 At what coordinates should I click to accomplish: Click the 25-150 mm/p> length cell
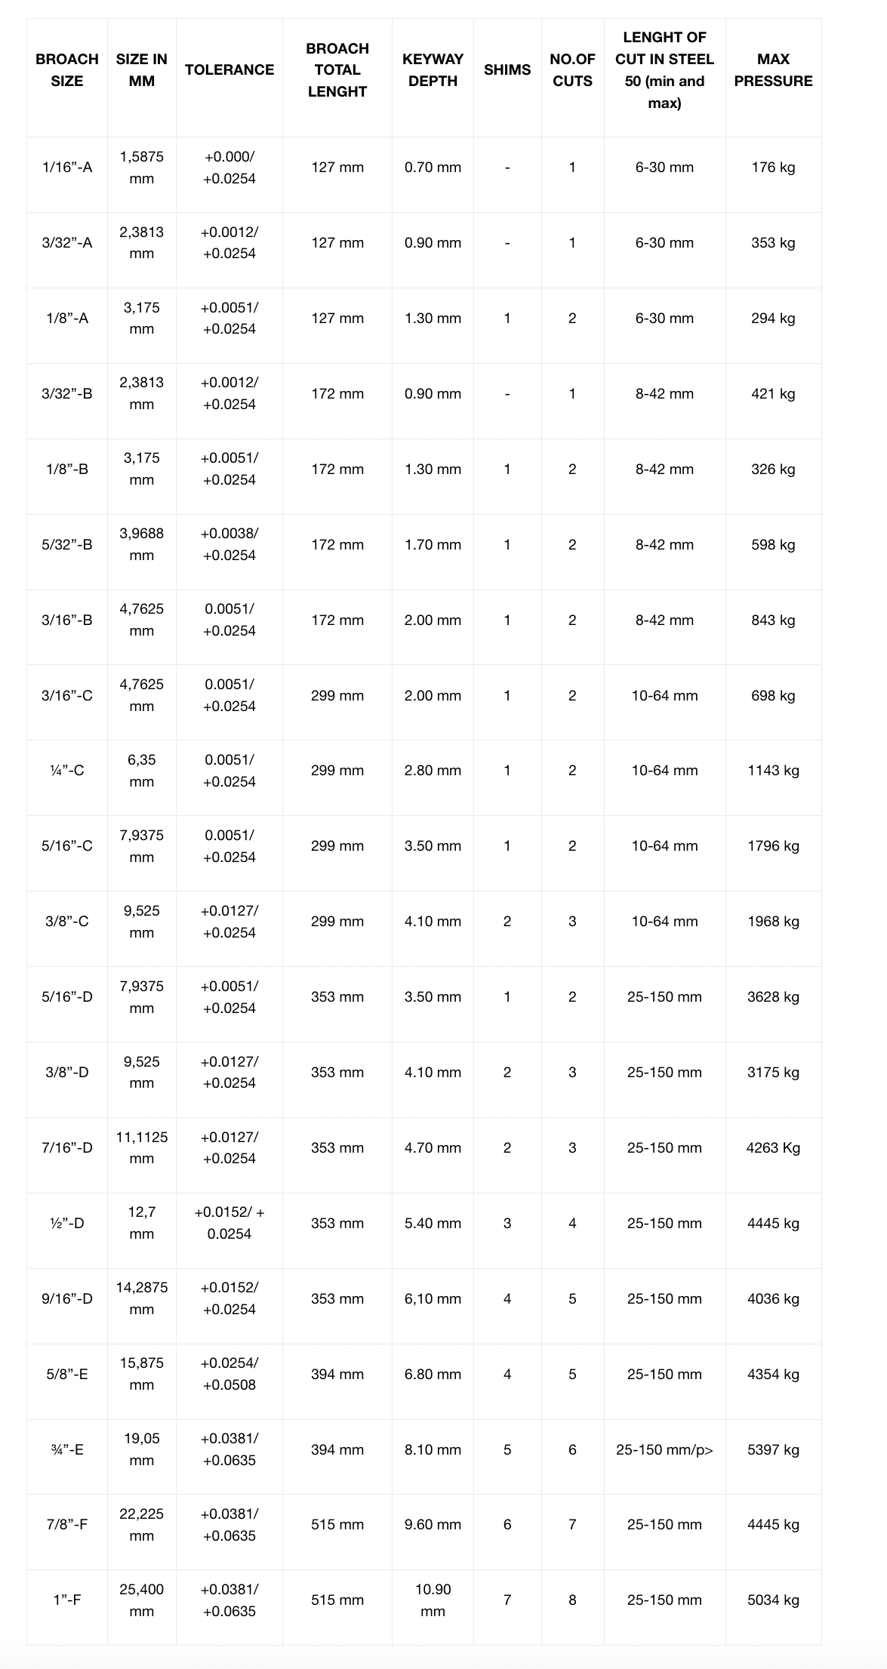[x=665, y=1450]
